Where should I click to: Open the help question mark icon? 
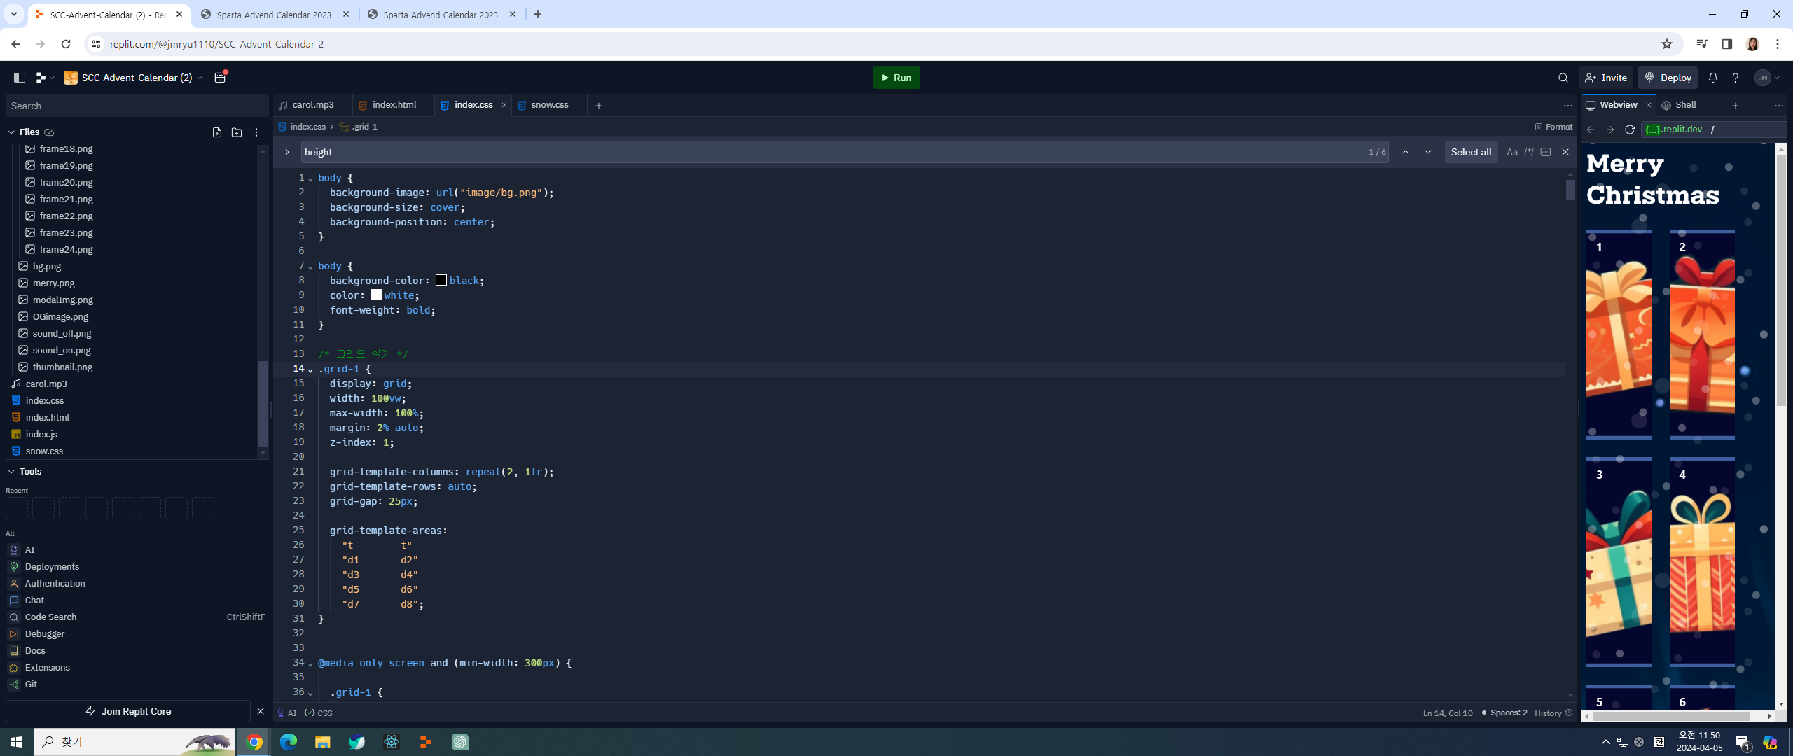pos(1736,78)
